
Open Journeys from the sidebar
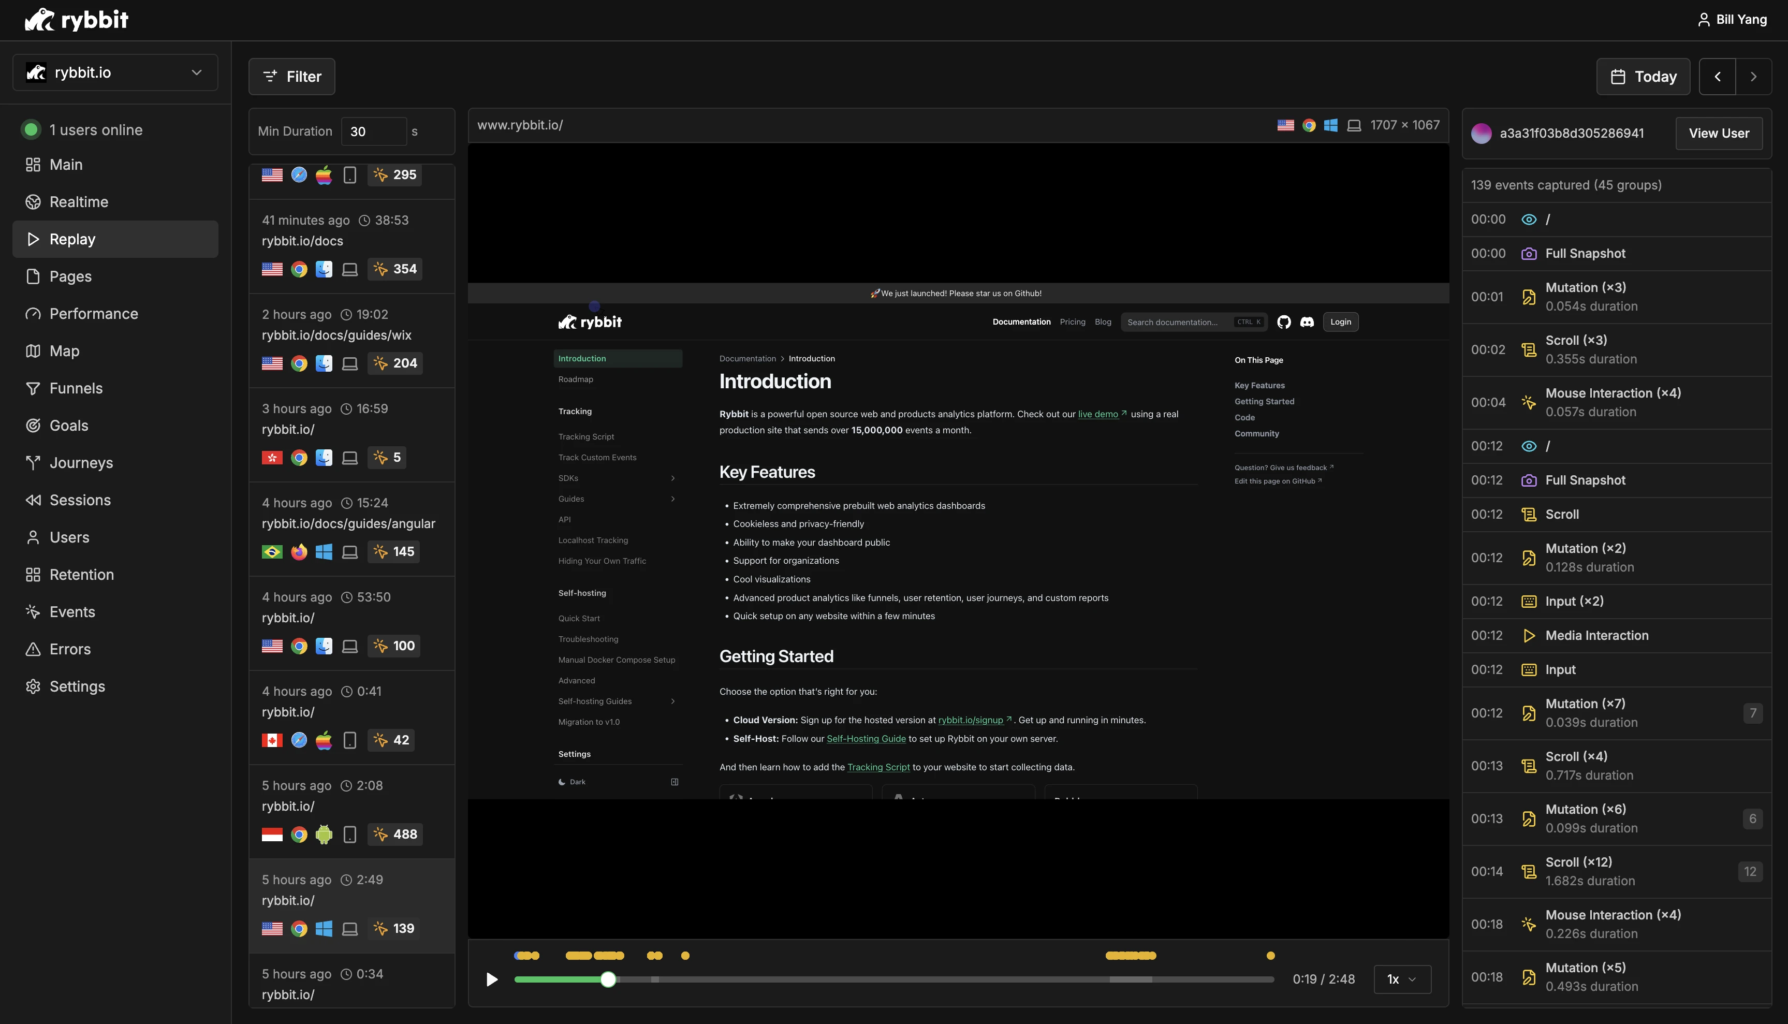[x=115, y=463]
